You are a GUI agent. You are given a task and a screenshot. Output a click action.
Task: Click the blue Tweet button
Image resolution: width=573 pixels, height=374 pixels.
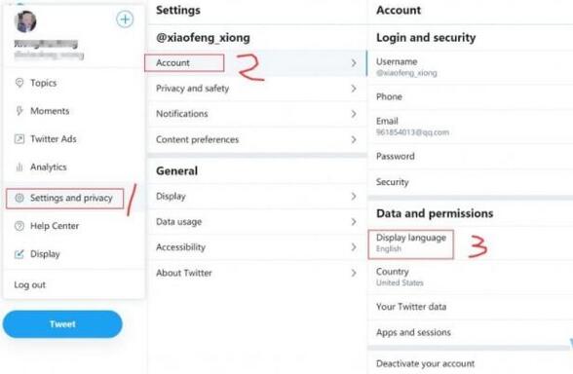pos(62,324)
